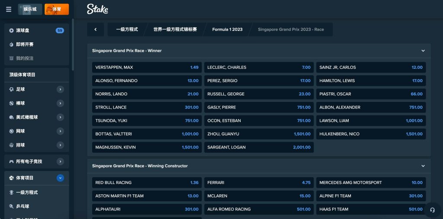This screenshot has width=443, height=219.
Task: Click the sidebar vertical scrollbar
Action: click(73, 44)
